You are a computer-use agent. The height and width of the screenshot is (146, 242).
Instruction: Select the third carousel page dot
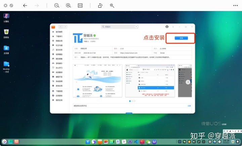pyautogui.click(x=134, y=101)
